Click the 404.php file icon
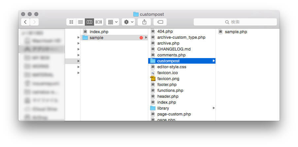298x147 pixels. (x=153, y=31)
